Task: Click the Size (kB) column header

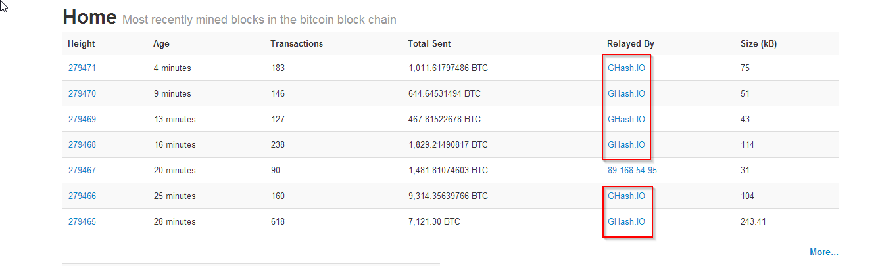Action: point(760,43)
